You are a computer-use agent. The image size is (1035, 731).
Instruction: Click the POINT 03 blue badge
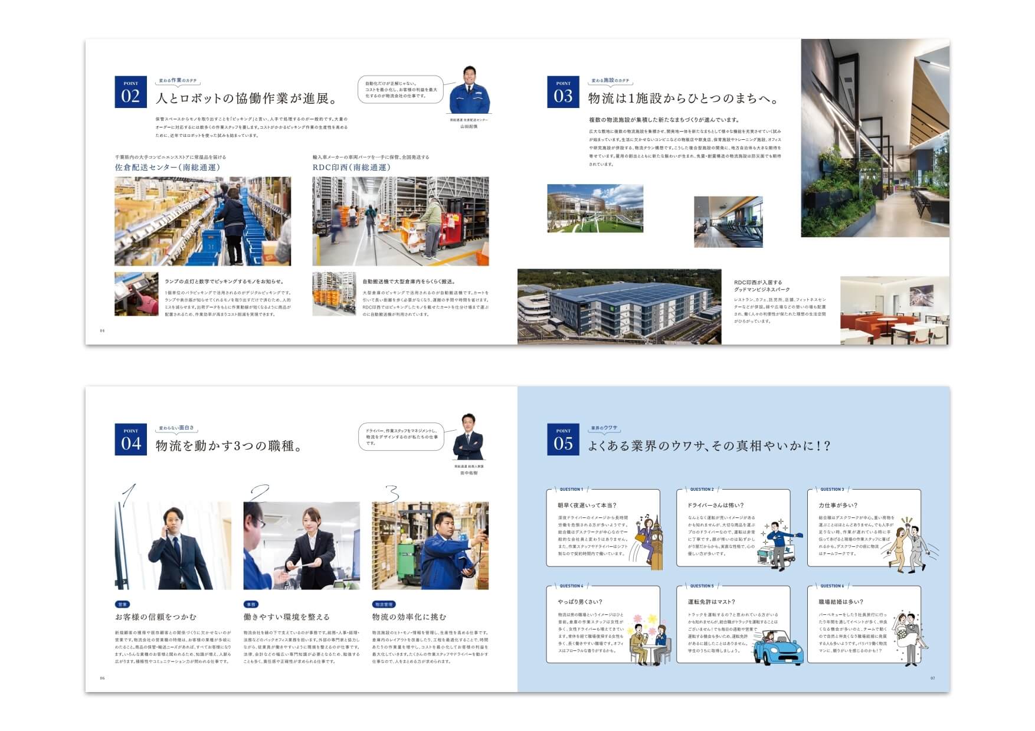tap(563, 92)
